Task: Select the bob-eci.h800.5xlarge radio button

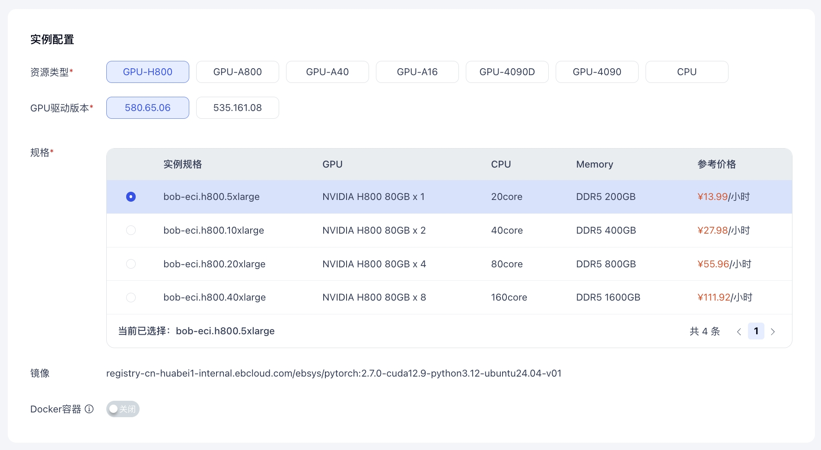Action: [x=131, y=197]
